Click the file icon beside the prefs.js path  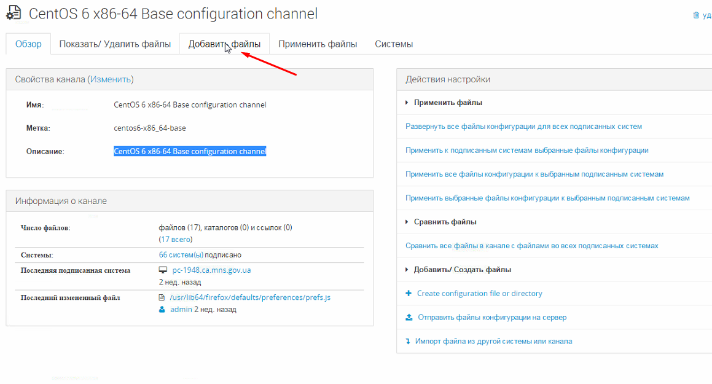click(x=162, y=297)
